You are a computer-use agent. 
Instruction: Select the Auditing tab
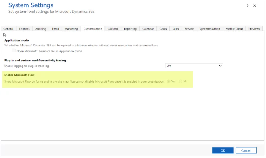click(x=41, y=29)
